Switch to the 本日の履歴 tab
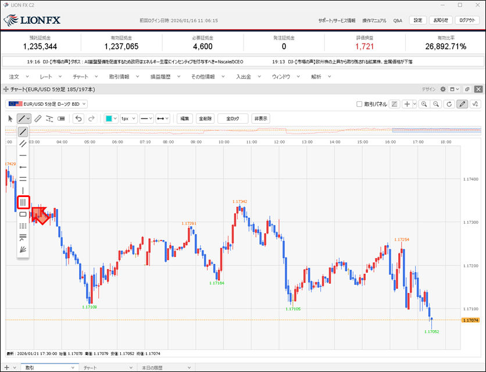The width and height of the screenshot is (486, 372). 153,368
